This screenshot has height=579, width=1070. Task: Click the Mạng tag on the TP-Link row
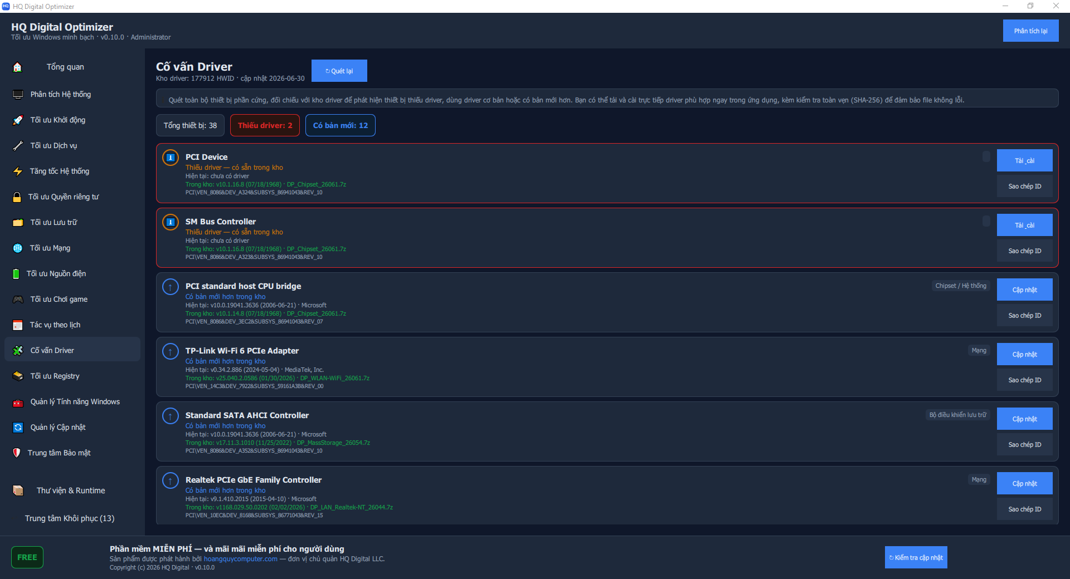[979, 350]
